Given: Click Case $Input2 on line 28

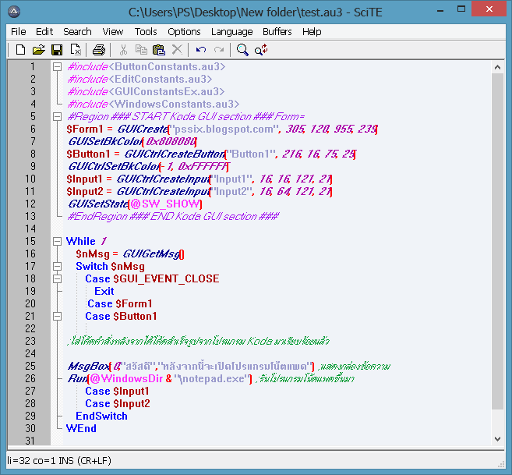Looking at the screenshot, I should [x=117, y=403].
